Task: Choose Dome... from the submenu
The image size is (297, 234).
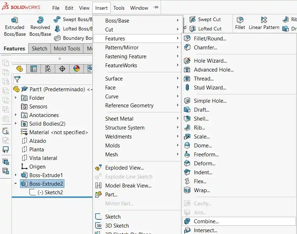Action: [x=239, y=145]
